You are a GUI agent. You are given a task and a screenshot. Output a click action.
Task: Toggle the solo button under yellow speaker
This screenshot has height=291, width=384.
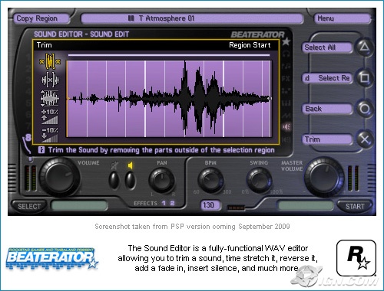pos(130,180)
